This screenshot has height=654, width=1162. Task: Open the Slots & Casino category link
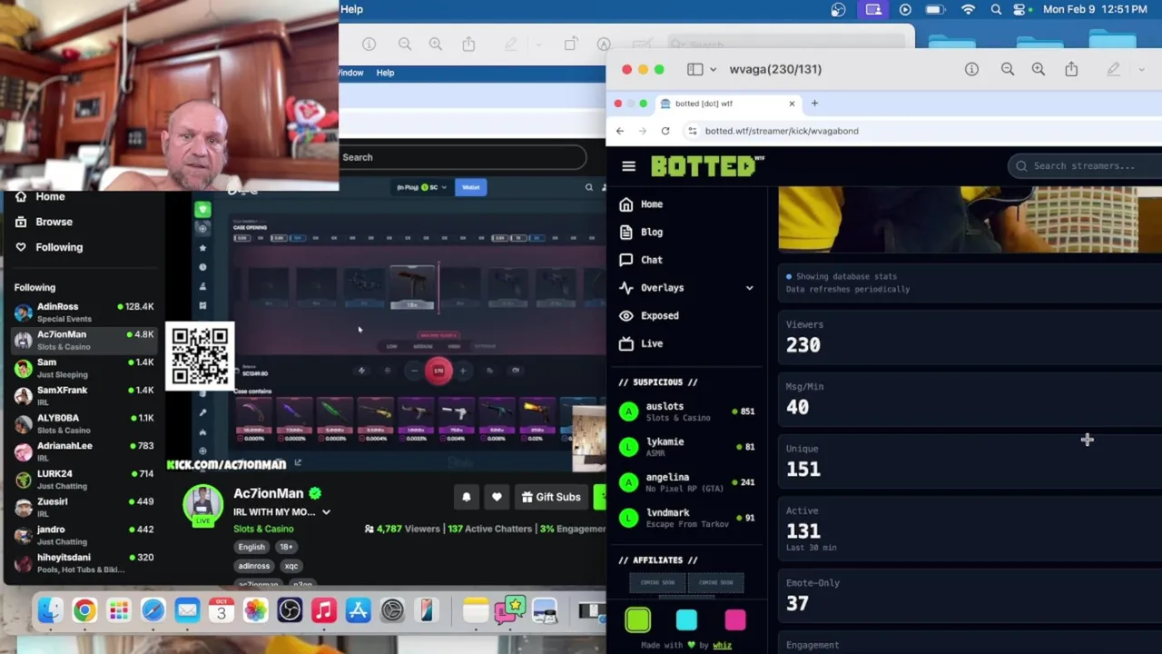coord(263,529)
